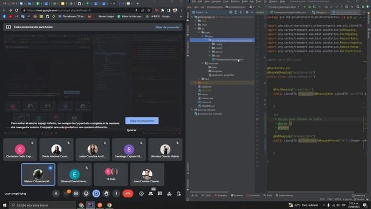
Task: Click the editor horizontal scrollbar
Action: (310, 192)
